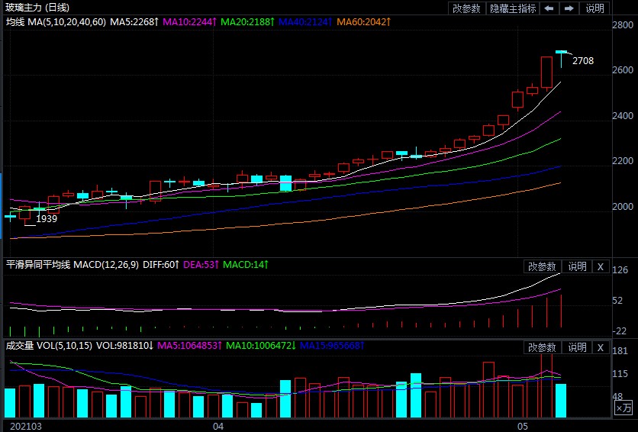The image size is (638, 432).
Task: Open 改参数 for the main MA chart
Action: click(466, 8)
